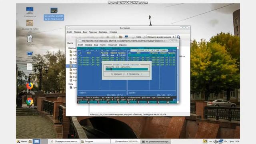Open Закладки menu in the file manager

103,32
